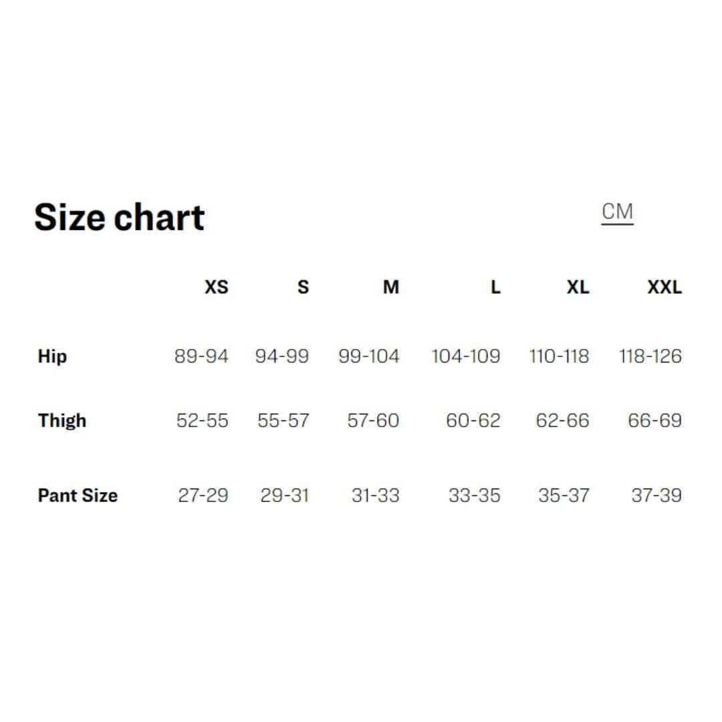
Task: Click the 60-62 thigh value
Action: [x=473, y=420]
